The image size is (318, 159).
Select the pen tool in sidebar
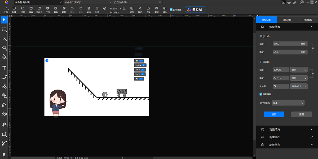[4, 105]
